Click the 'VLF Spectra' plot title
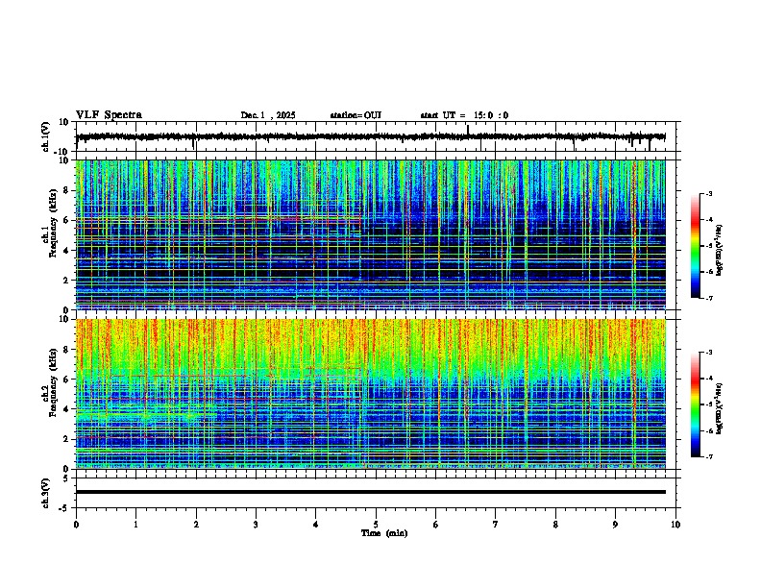761x588 pixels. pos(109,115)
